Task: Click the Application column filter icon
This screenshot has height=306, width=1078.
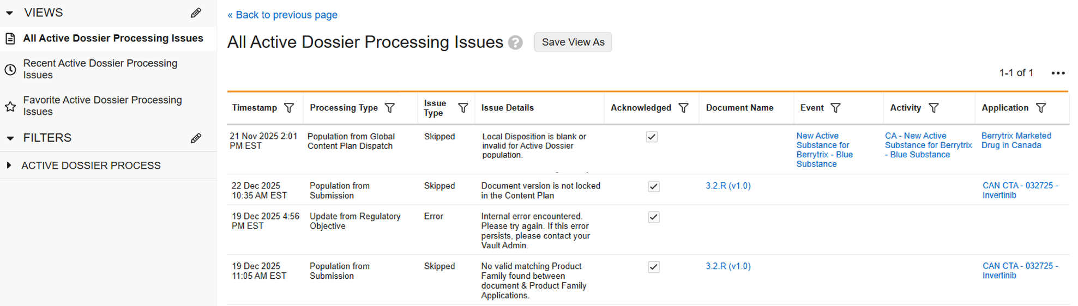Action: pos(1041,108)
